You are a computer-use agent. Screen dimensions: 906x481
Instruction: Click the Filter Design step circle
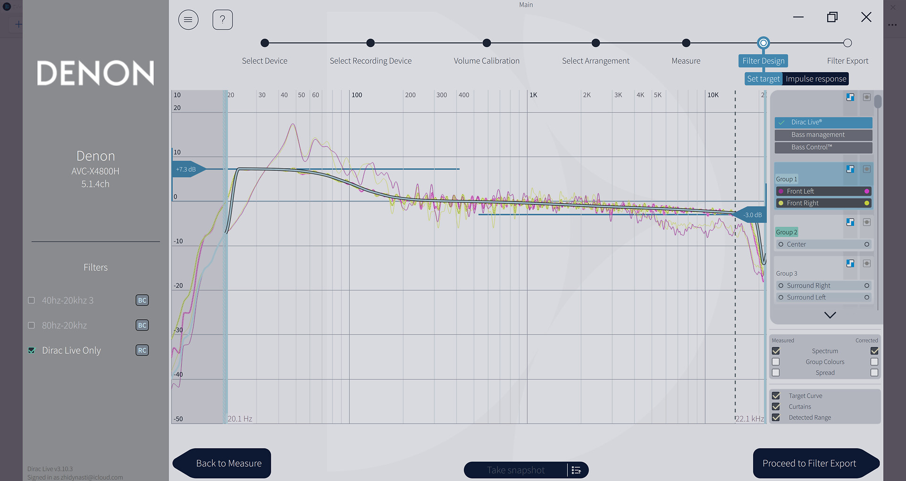[763, 43]
